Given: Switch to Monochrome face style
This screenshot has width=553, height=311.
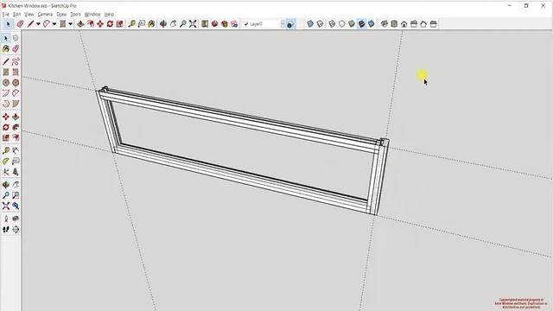Looking at the screenshot, I should coord(371,24).
